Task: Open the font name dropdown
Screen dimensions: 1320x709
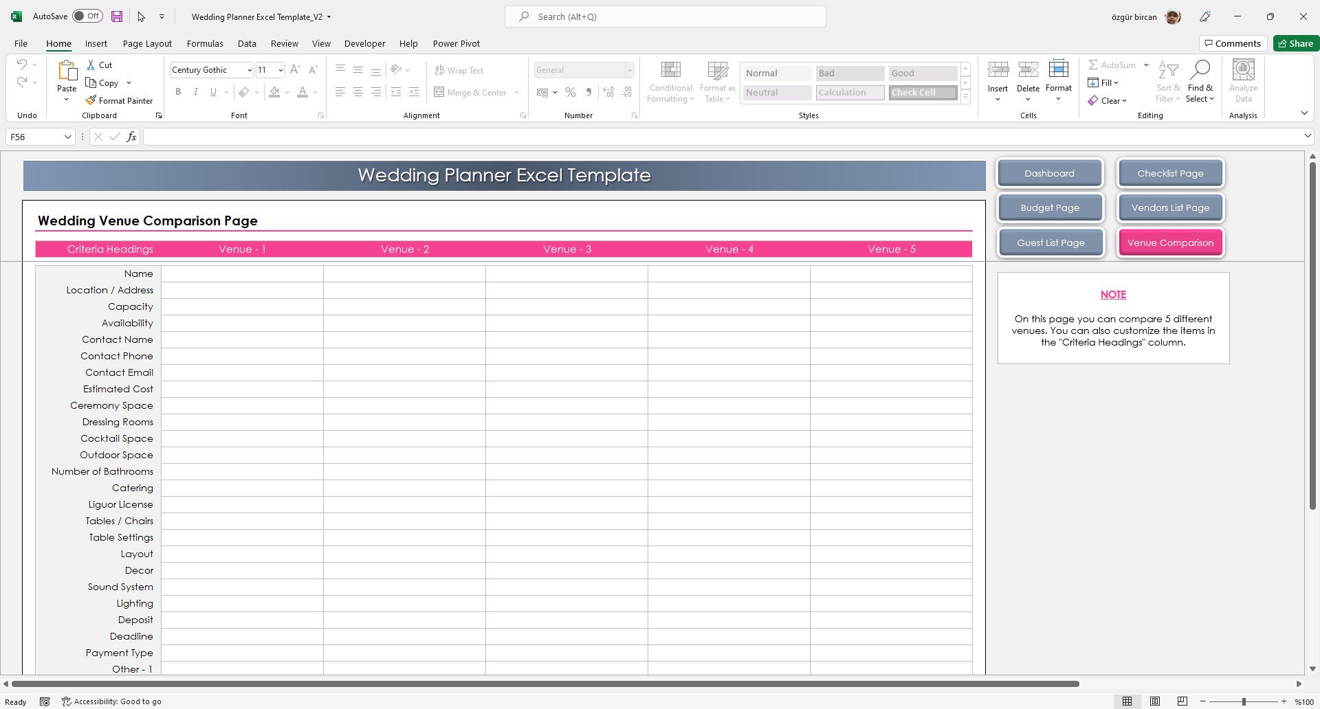Action: tap(249, 69)
